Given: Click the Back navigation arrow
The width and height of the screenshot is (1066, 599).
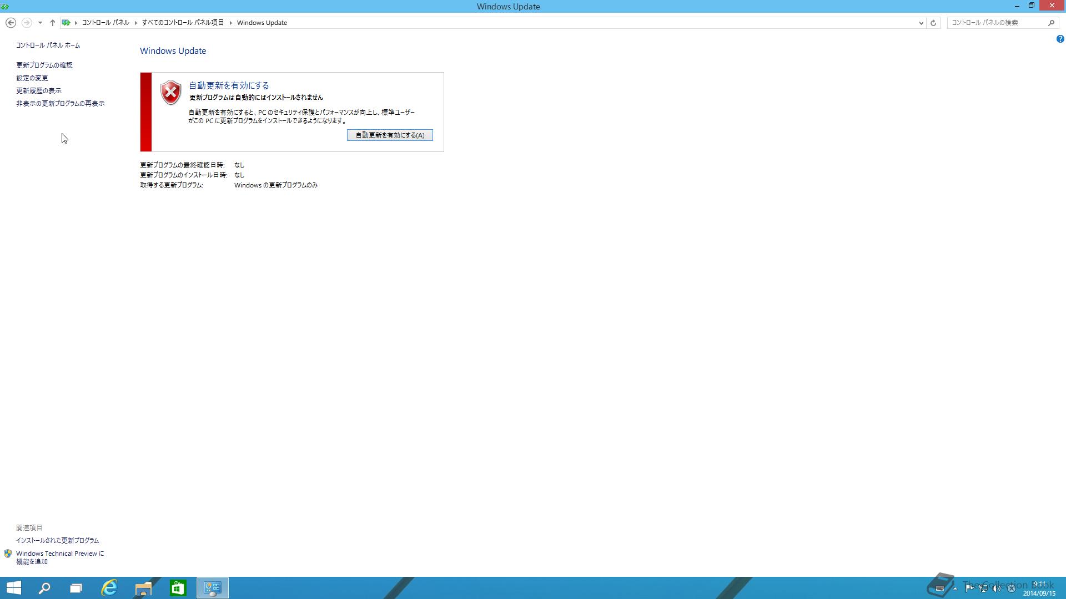Looking at the screenshot, I should click(11, 23).
